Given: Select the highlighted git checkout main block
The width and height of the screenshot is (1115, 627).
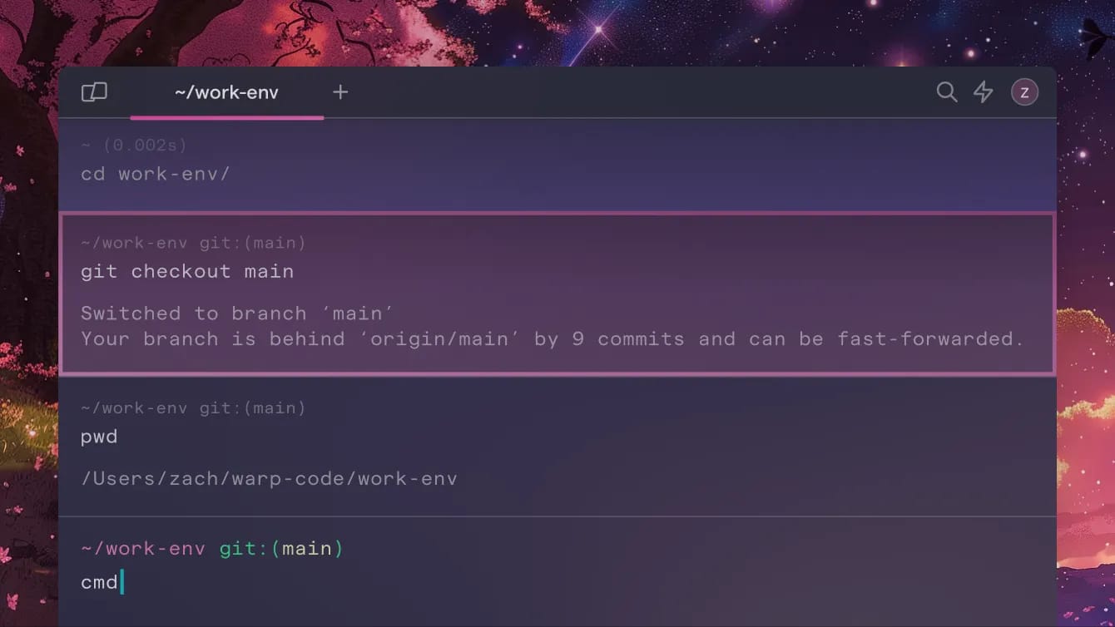Looking at the screenshot, I should pyautogui.click(x=557, y=295).
